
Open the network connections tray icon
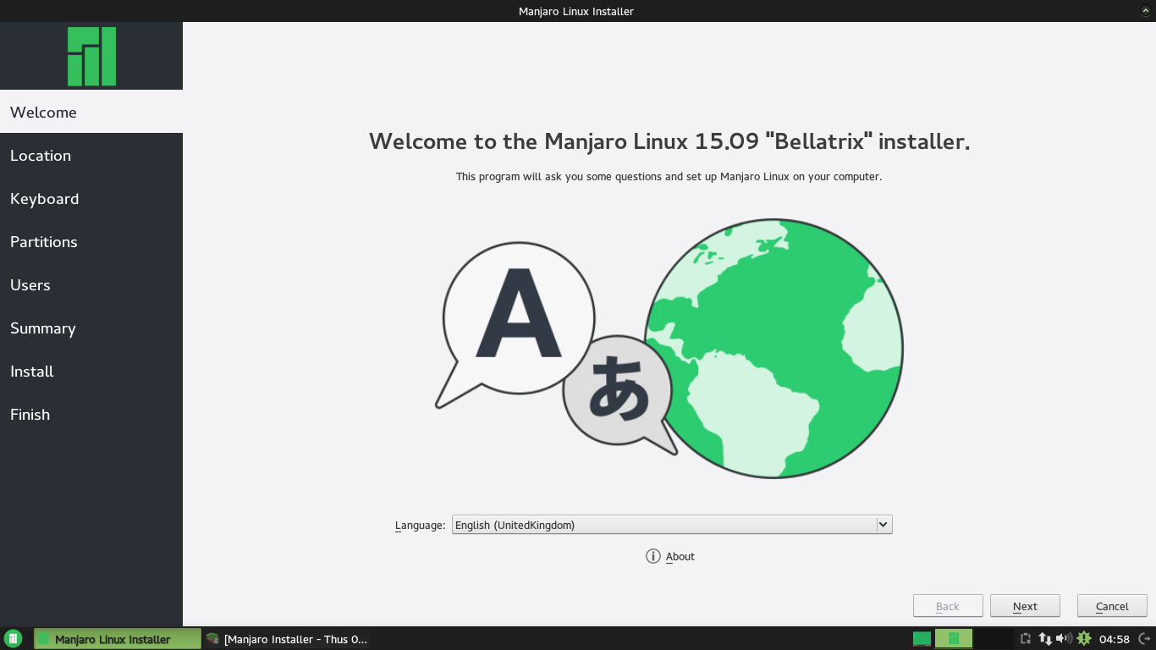click(x=1045, y=639)
